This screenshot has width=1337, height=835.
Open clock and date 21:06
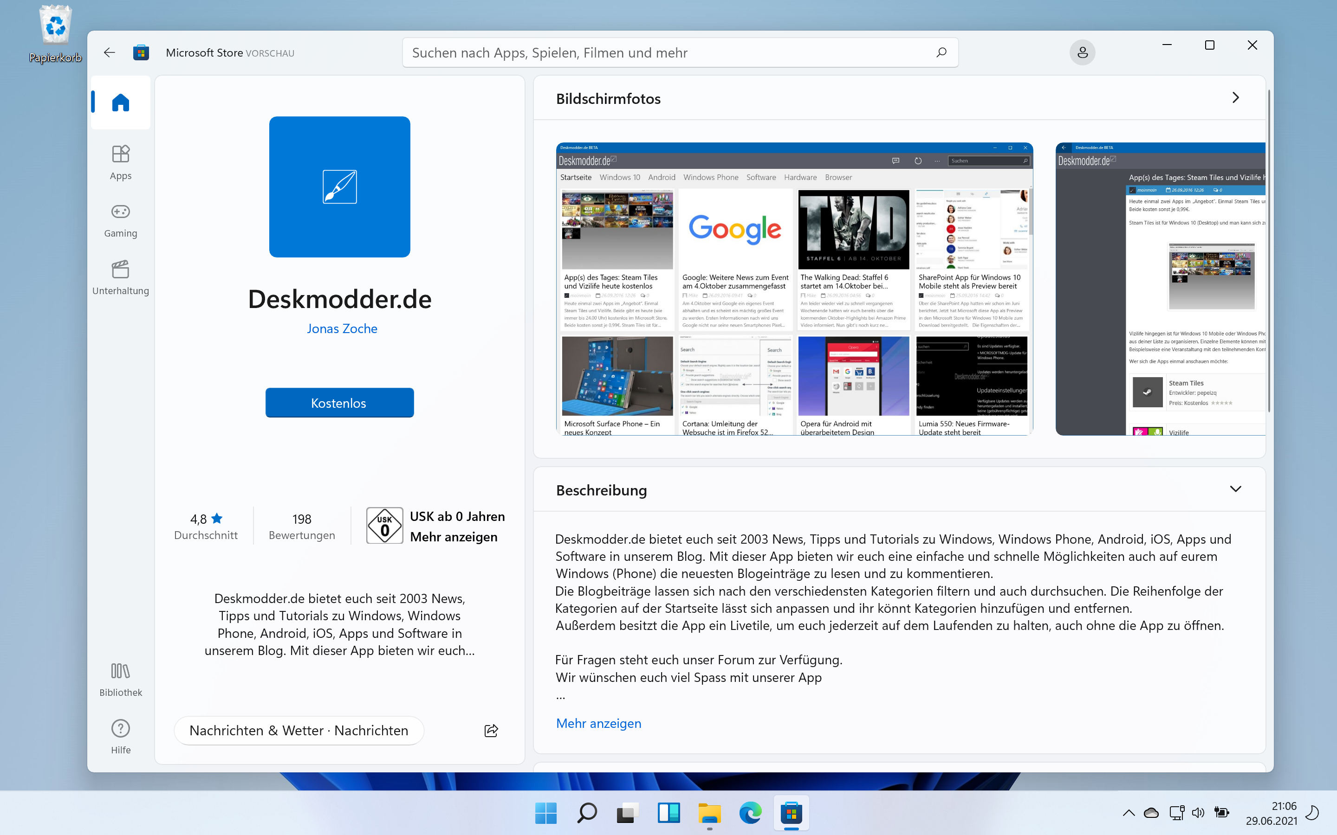pos(1271,813)
